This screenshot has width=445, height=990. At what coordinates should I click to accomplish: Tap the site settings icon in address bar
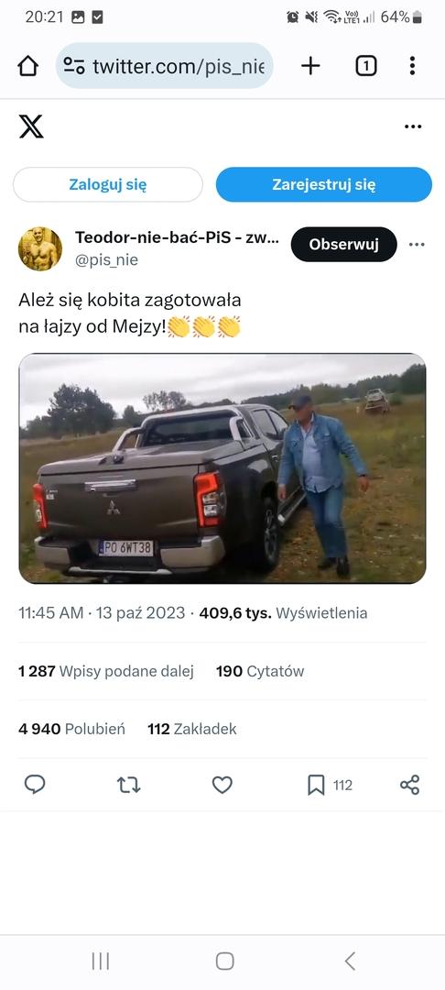point(74,66)
